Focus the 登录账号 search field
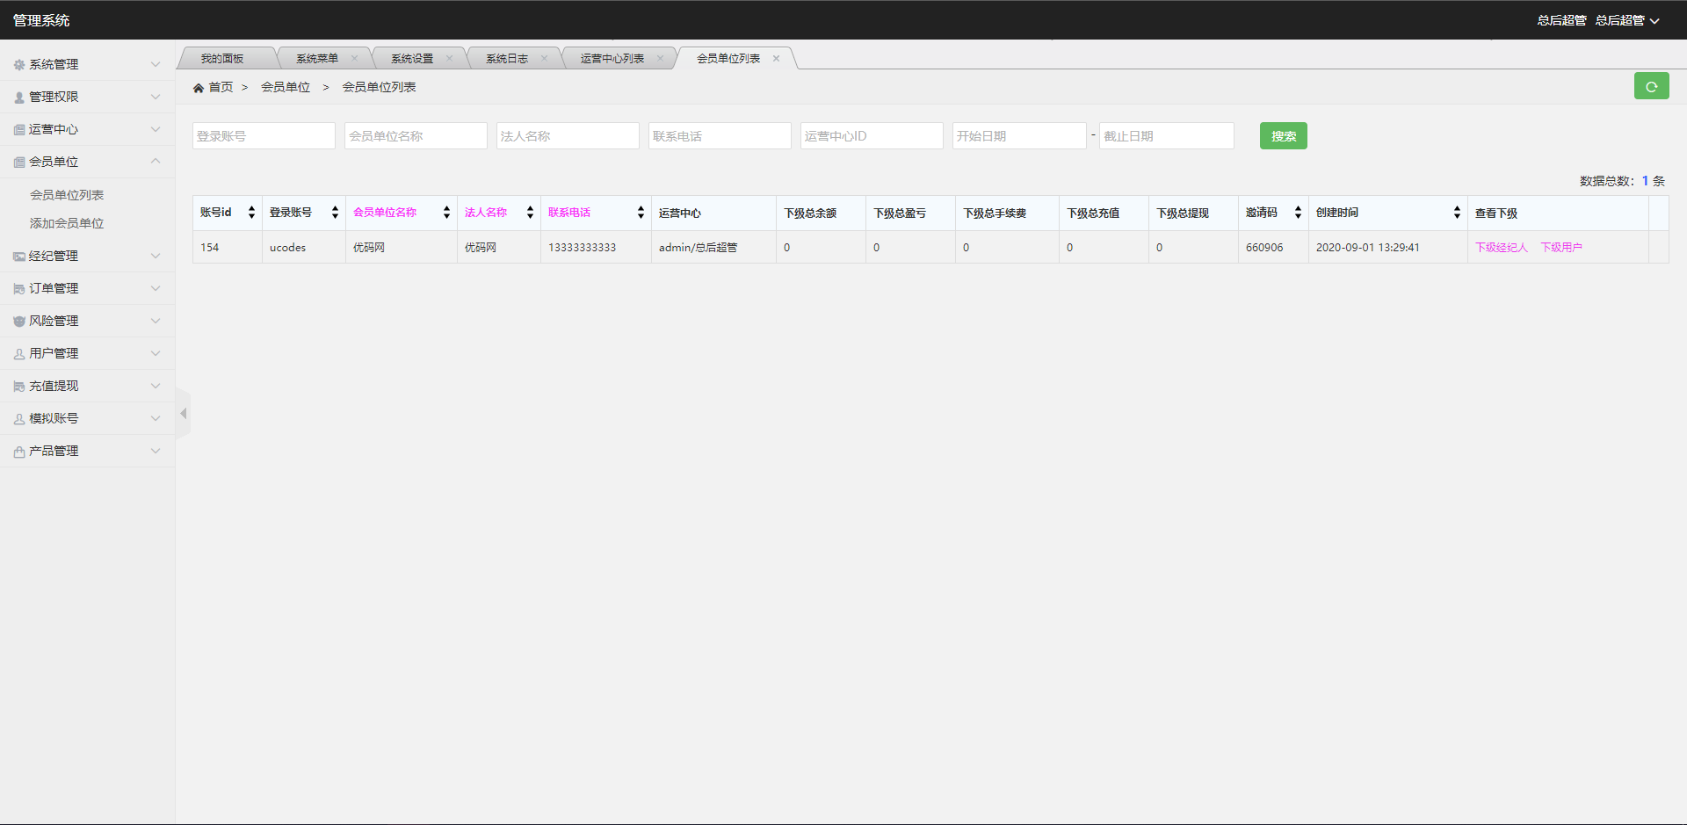Screen dimensions: 1687x825 (x=264, y=136)
